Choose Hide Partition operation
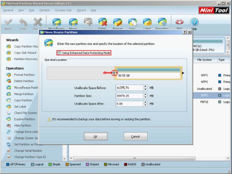The height and width of the screenshot is (174, 232). [19, 125]
